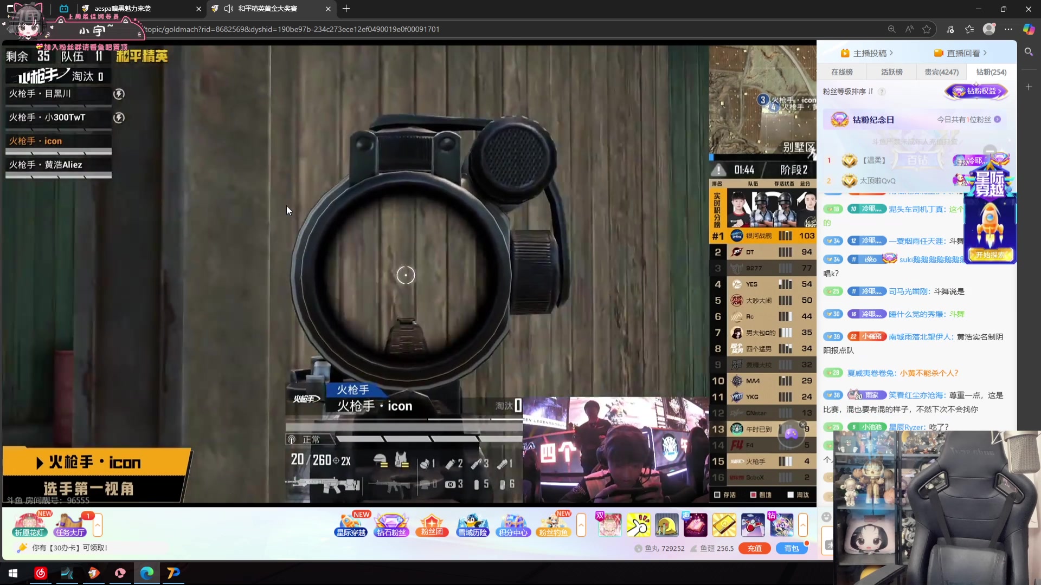
Task: Open the media control music icon
Action: [x=950, y=29]
